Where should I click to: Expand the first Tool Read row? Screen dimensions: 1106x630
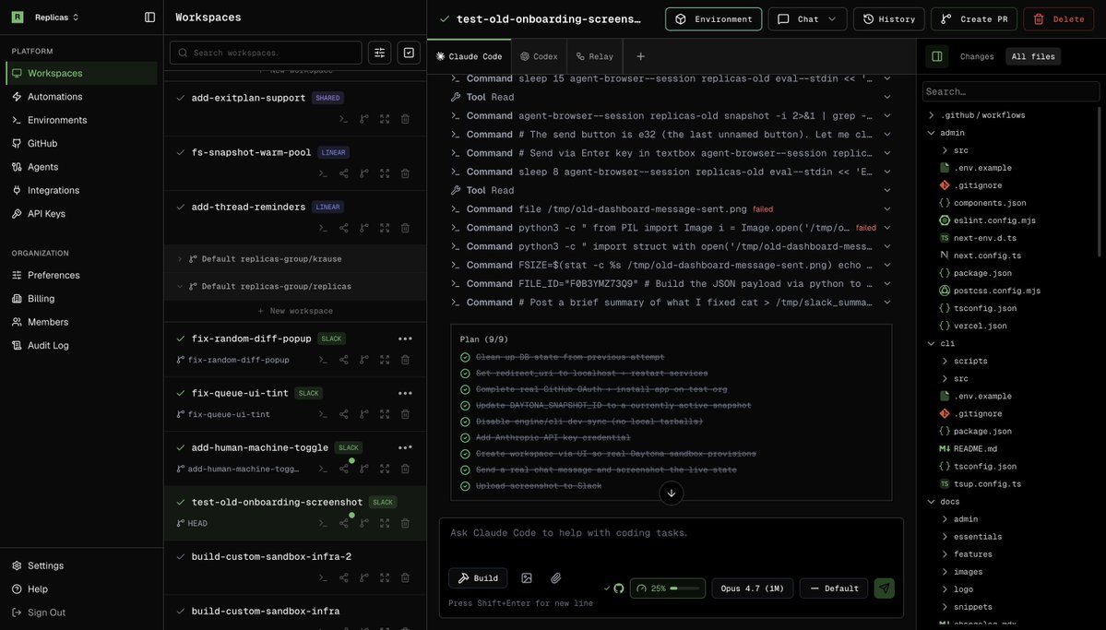click(x=670, y=98)
